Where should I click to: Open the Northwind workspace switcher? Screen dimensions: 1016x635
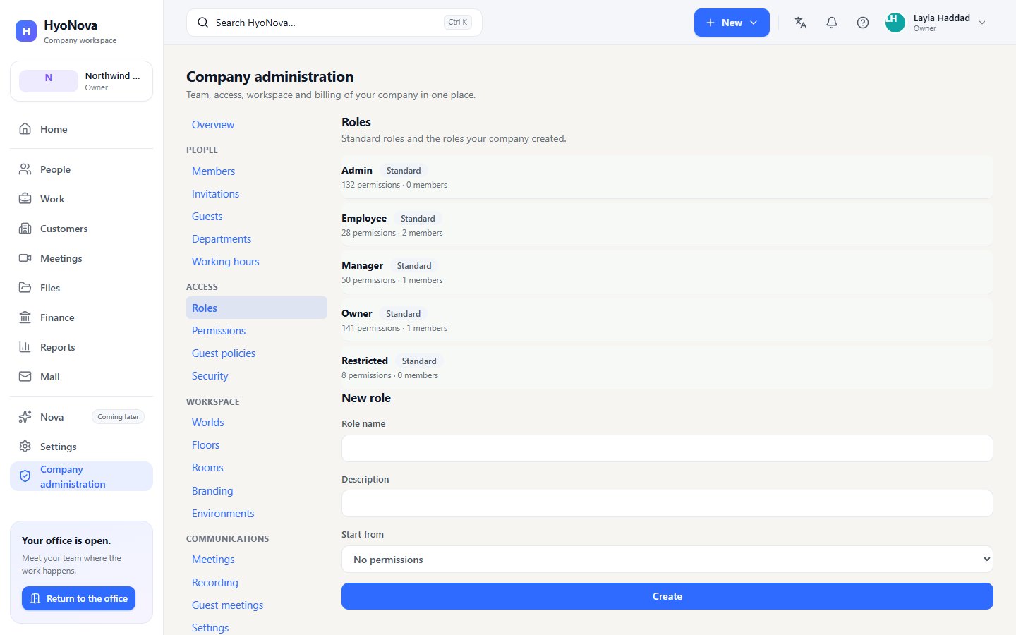81,81
